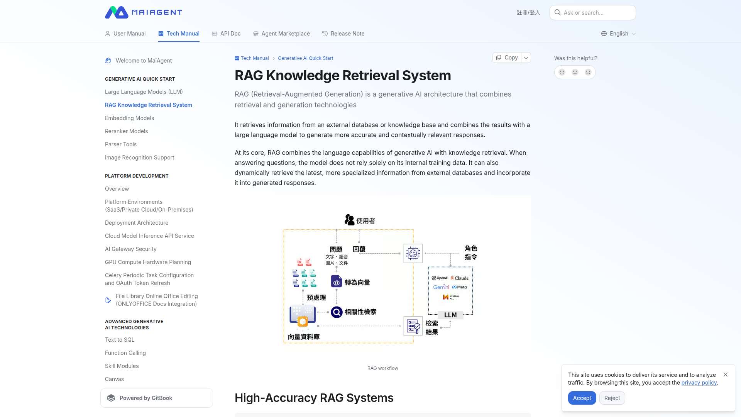Open GPU Compute Hardware Planning page
The width and height of the screenshot is (741, 417).
pos(148,262)
